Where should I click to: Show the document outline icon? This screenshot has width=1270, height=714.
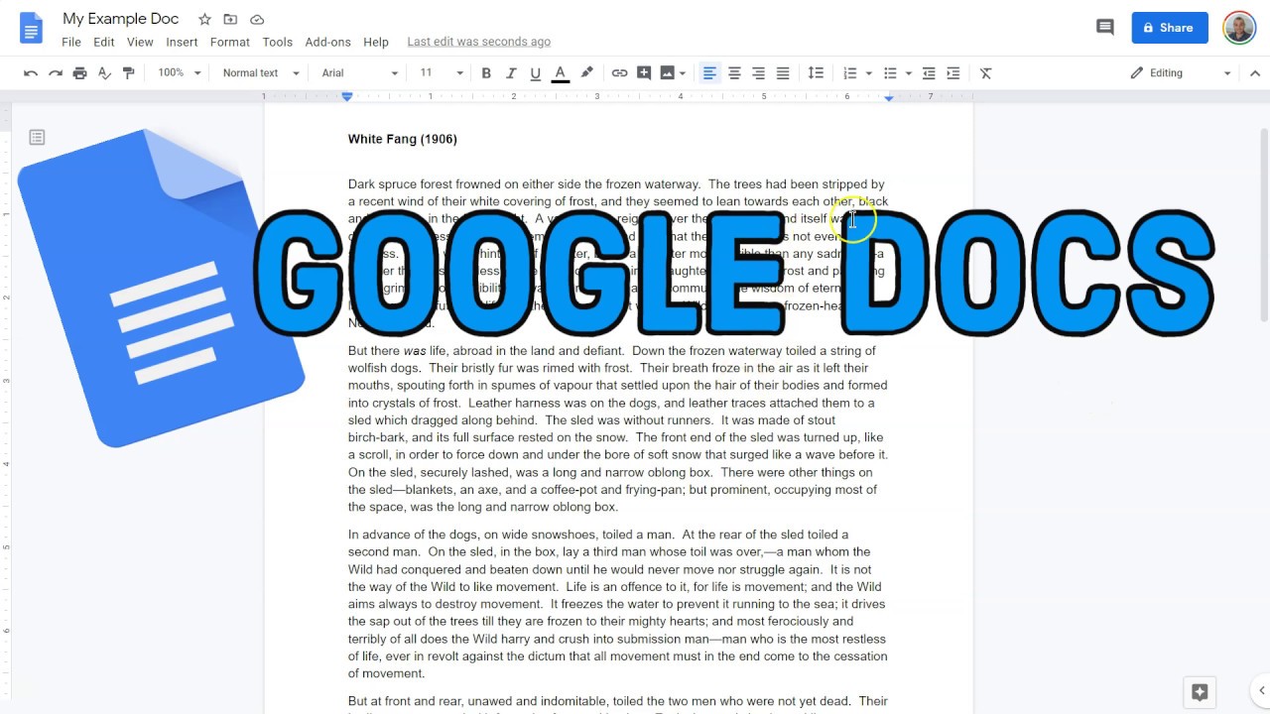(x=37, y=137)
